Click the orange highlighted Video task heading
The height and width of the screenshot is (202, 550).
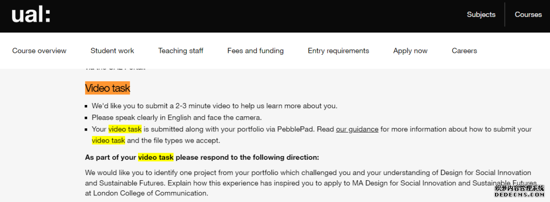pos(107,88)
